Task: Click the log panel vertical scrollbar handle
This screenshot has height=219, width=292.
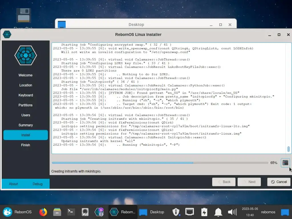Action: [x=289, y=149]
